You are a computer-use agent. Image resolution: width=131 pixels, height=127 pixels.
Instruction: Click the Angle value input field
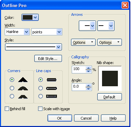tap(79, 87)
